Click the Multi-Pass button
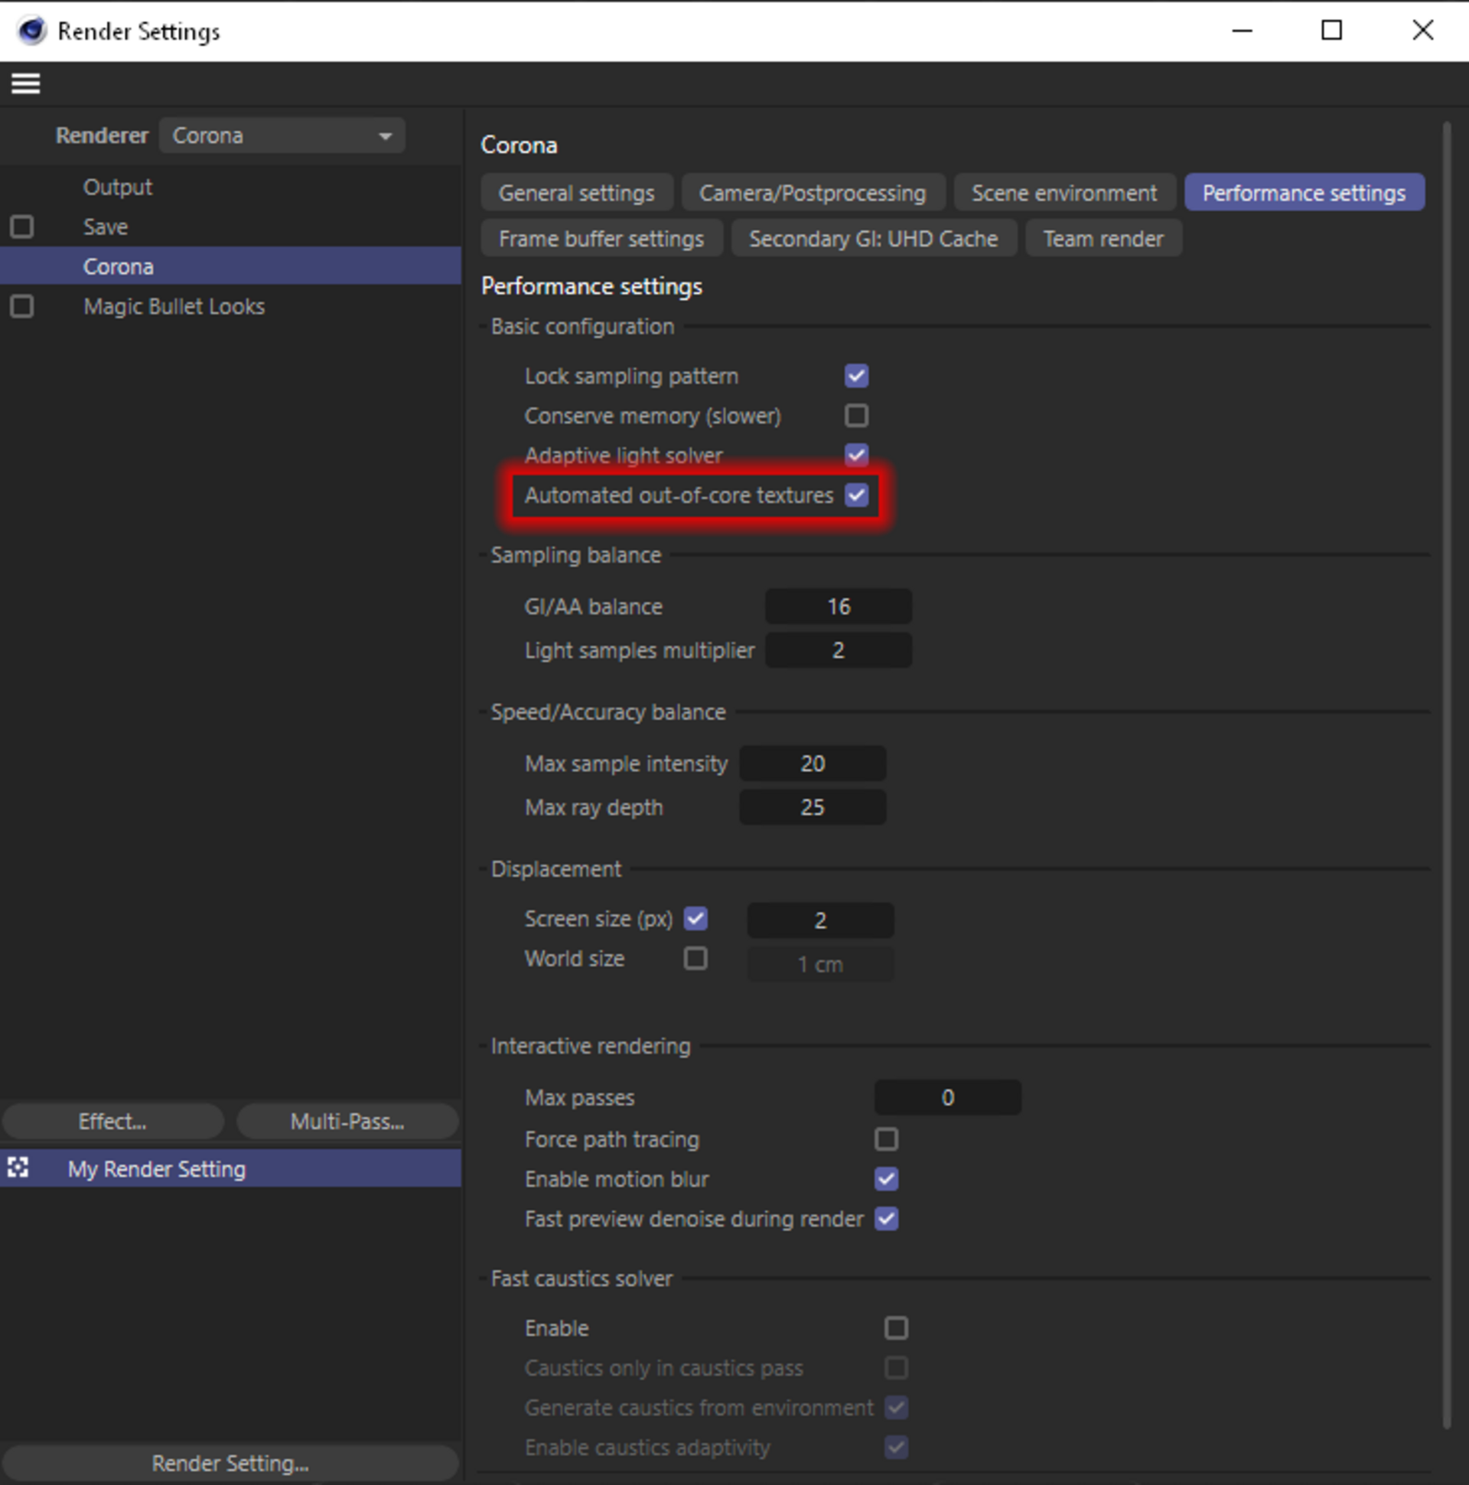This screenshot has width=1469, height=1485. click(x=347, y=1121)
